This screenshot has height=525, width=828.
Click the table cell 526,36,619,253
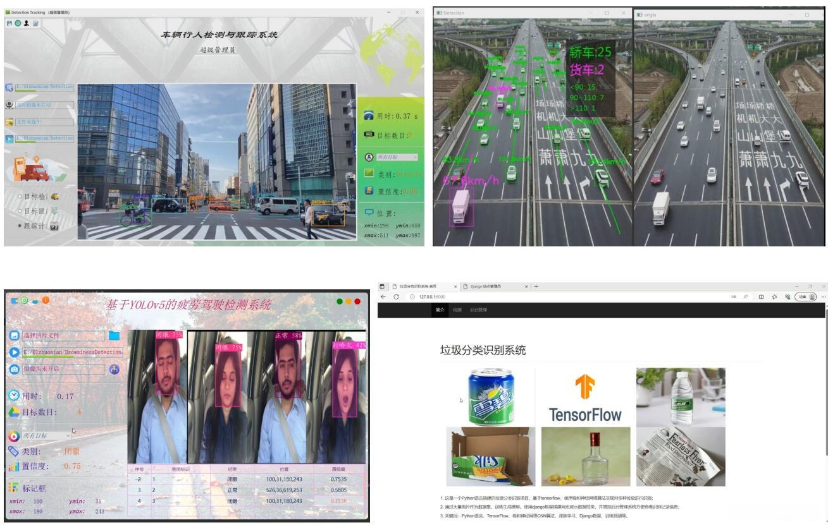click(285, 490)
